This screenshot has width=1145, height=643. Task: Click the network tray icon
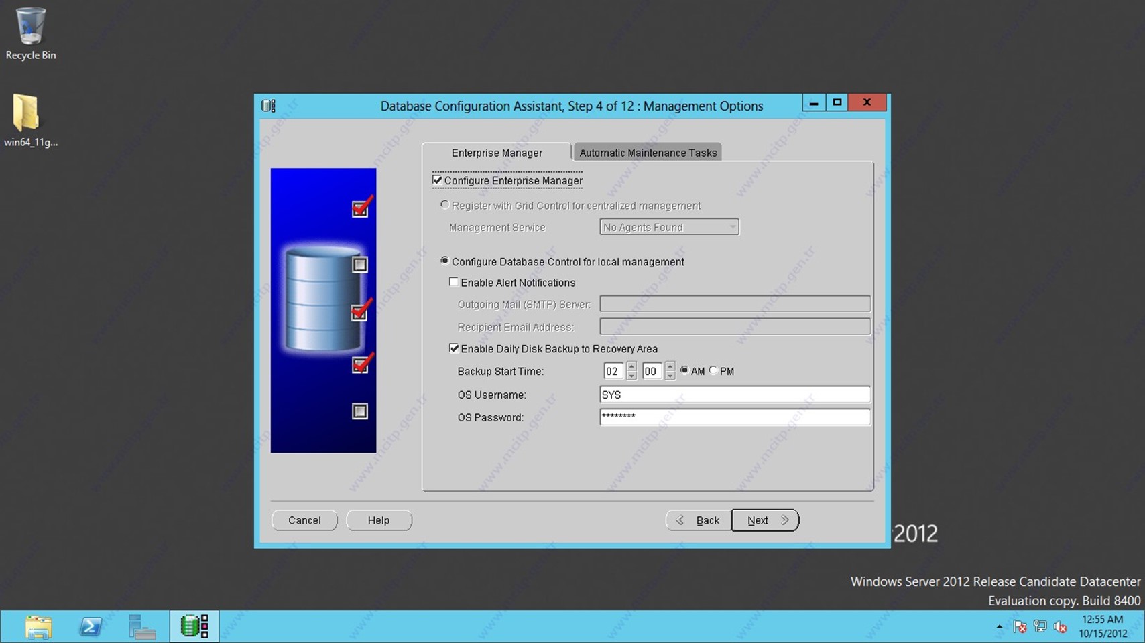coord(1040,627)
